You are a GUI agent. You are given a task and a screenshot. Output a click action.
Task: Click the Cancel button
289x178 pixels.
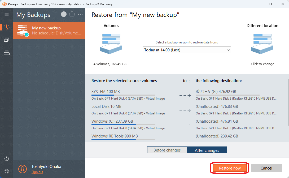pyautogui.click(x=266, y=168)
